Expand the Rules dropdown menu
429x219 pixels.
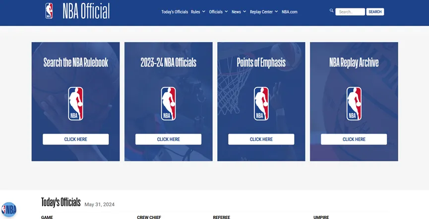[198, 12]
